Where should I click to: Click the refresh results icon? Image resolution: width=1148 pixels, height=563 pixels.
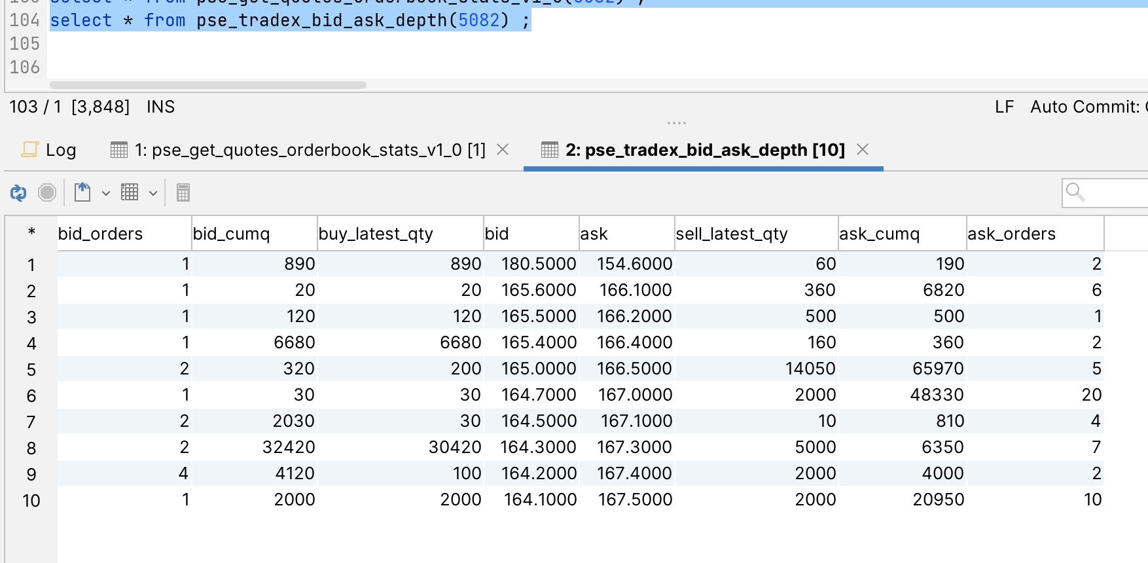[18, 192]
